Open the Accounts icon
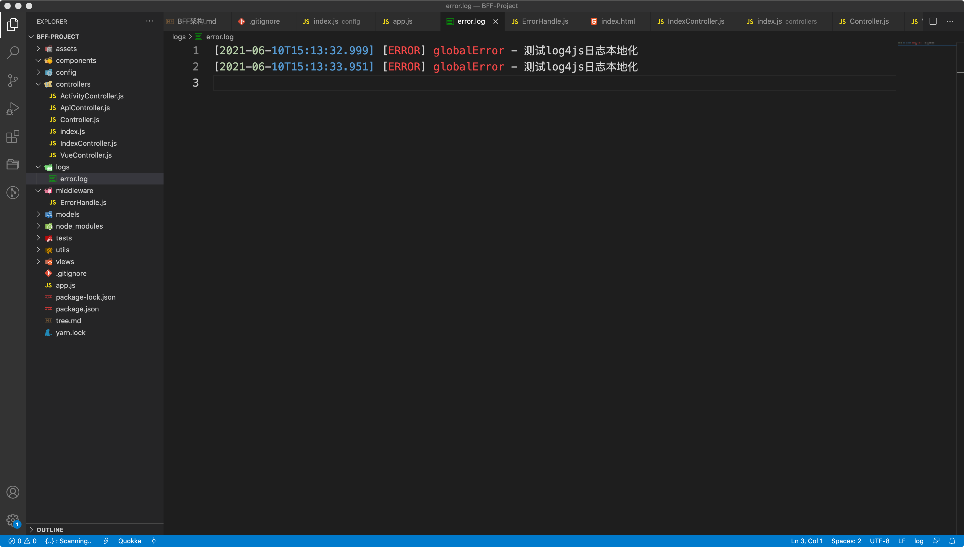Image resolution: width=964 pixels, height=547 pixels. [13, 492]
